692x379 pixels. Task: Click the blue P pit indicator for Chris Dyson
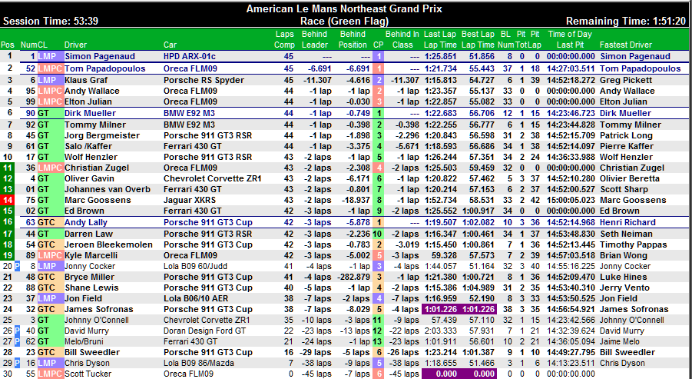click(x=18, y=363)
